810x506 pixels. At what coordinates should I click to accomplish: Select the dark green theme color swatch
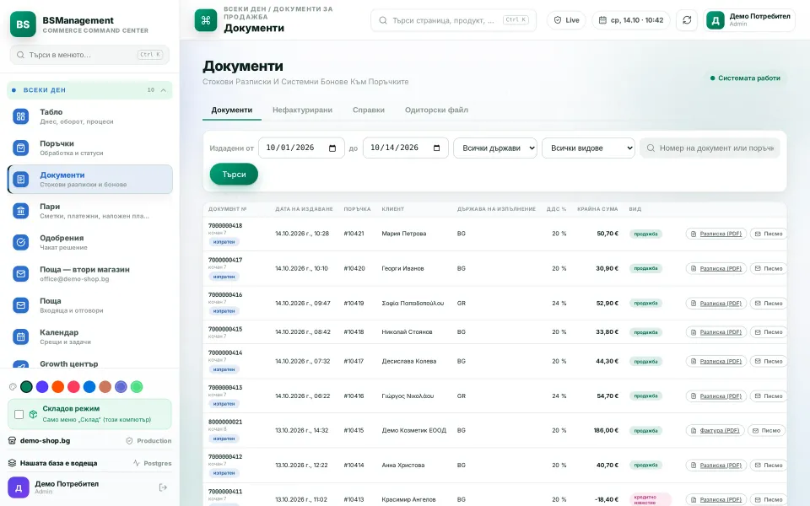[x=26, y=387]
